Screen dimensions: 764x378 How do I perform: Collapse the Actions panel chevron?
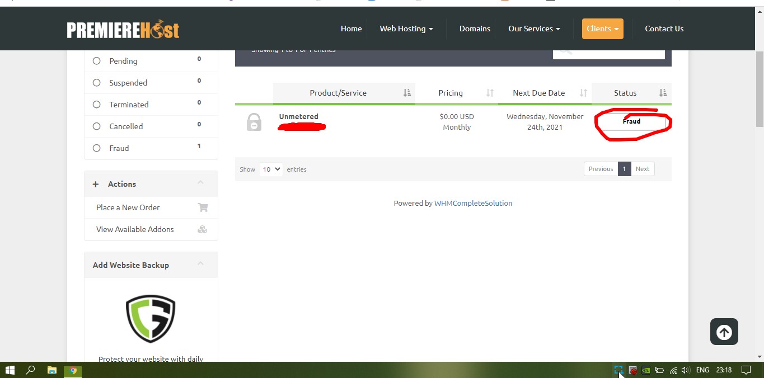click(x=200, y=183)
